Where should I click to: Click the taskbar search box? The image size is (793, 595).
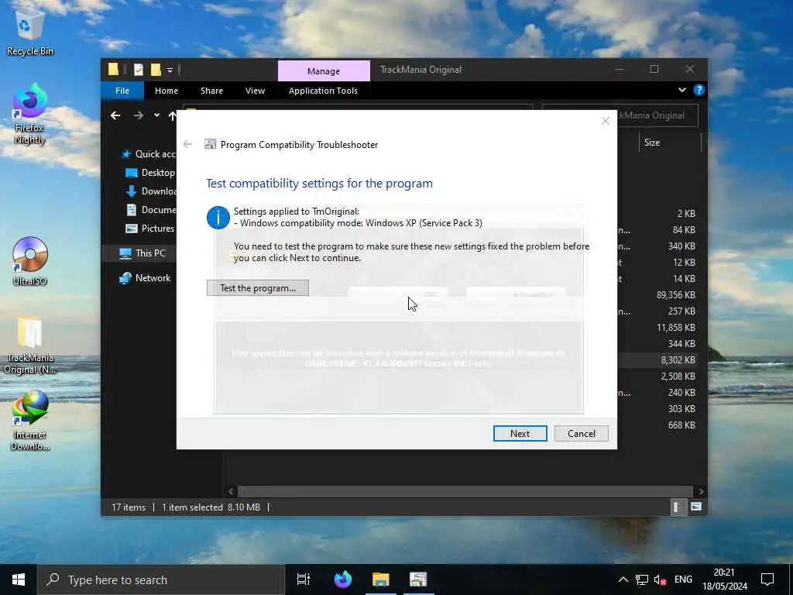coord(161,580)
